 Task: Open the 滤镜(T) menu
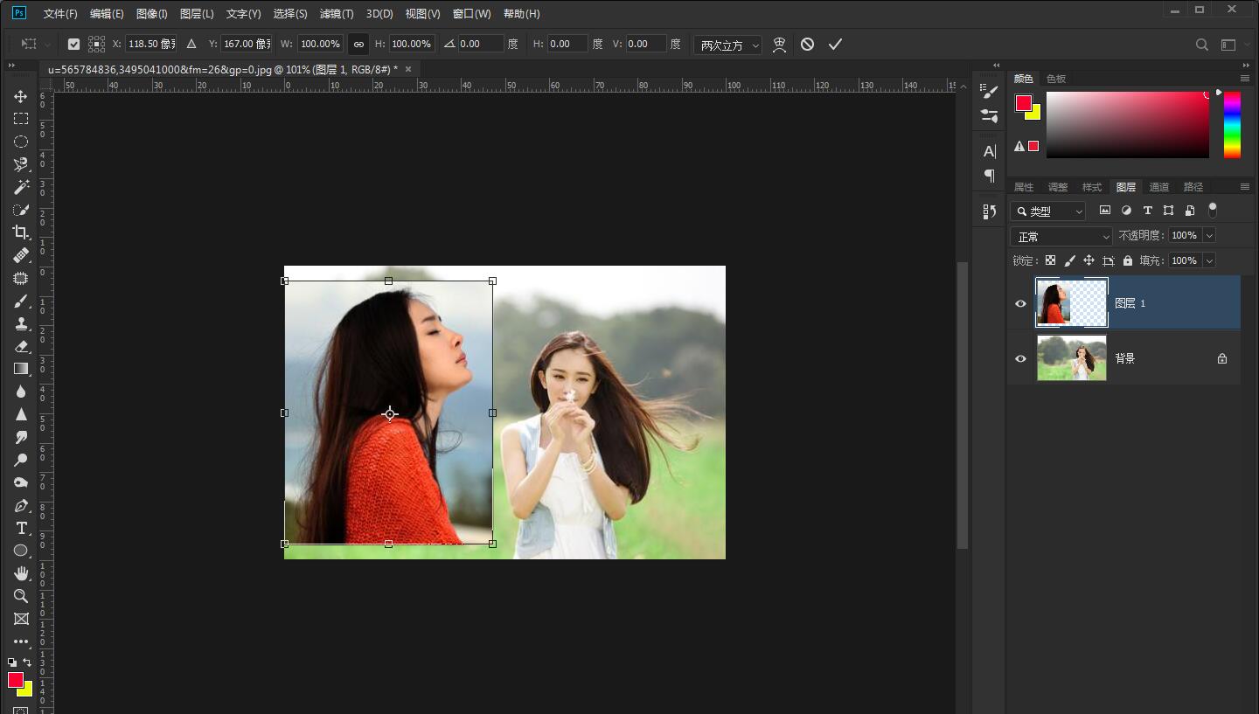point(337,14)
